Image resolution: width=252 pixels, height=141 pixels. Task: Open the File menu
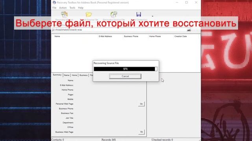(54, 8)
